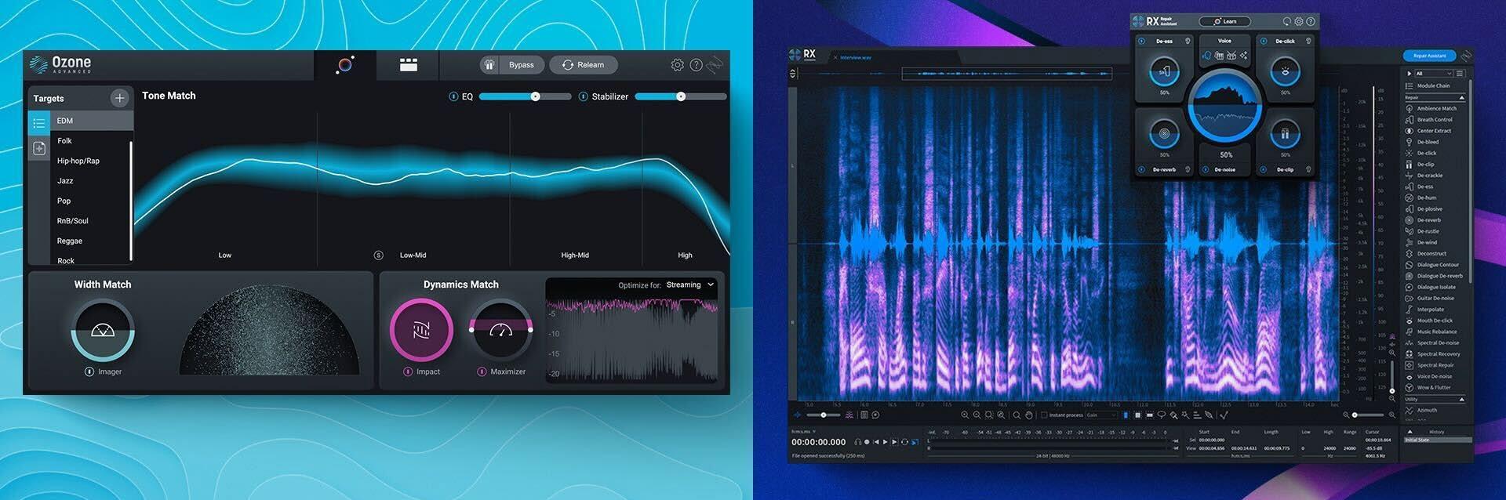The width and height of the screenshot is (1506, 500).
Task: Select EDM target
Action: [92, 121]
